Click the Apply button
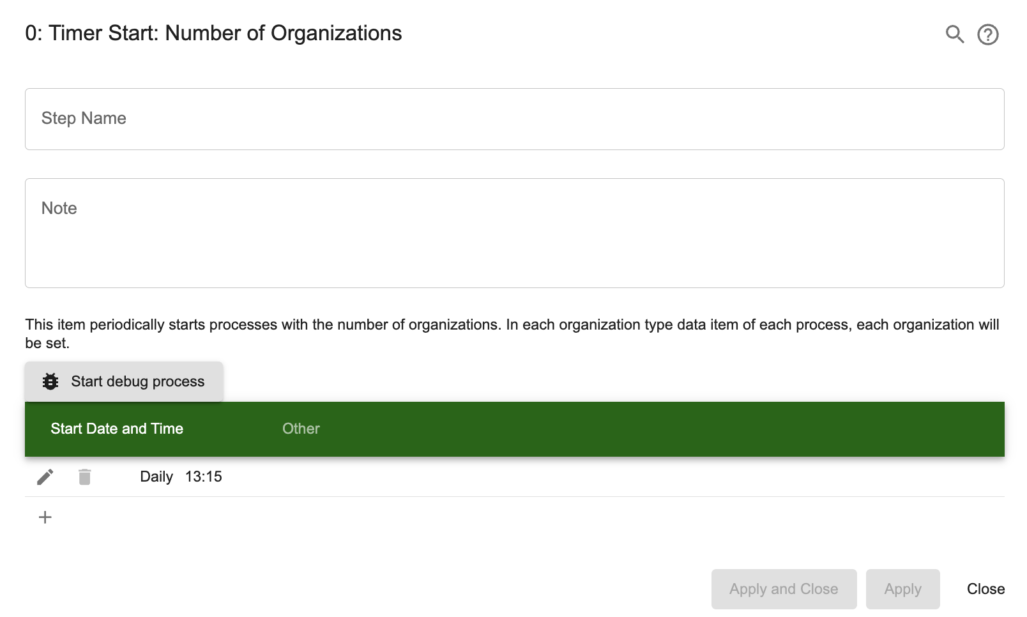This screenshot has width=1027, height=617. click(902, 589)
